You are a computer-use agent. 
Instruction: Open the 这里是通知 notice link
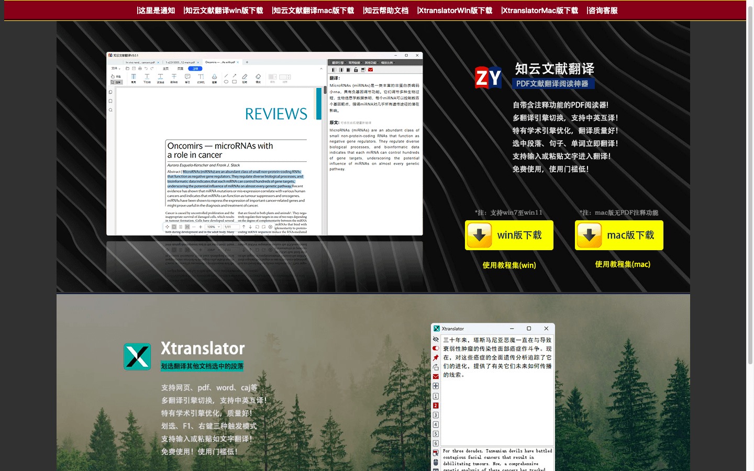(156, 10)
